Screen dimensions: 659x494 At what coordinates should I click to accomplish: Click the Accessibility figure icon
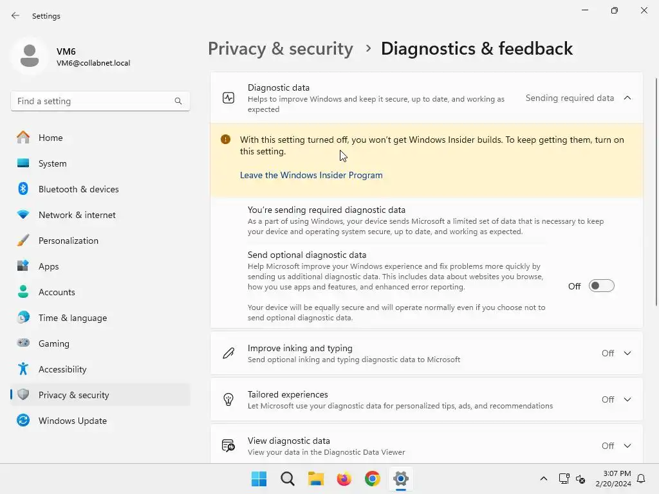click(23, 369)
